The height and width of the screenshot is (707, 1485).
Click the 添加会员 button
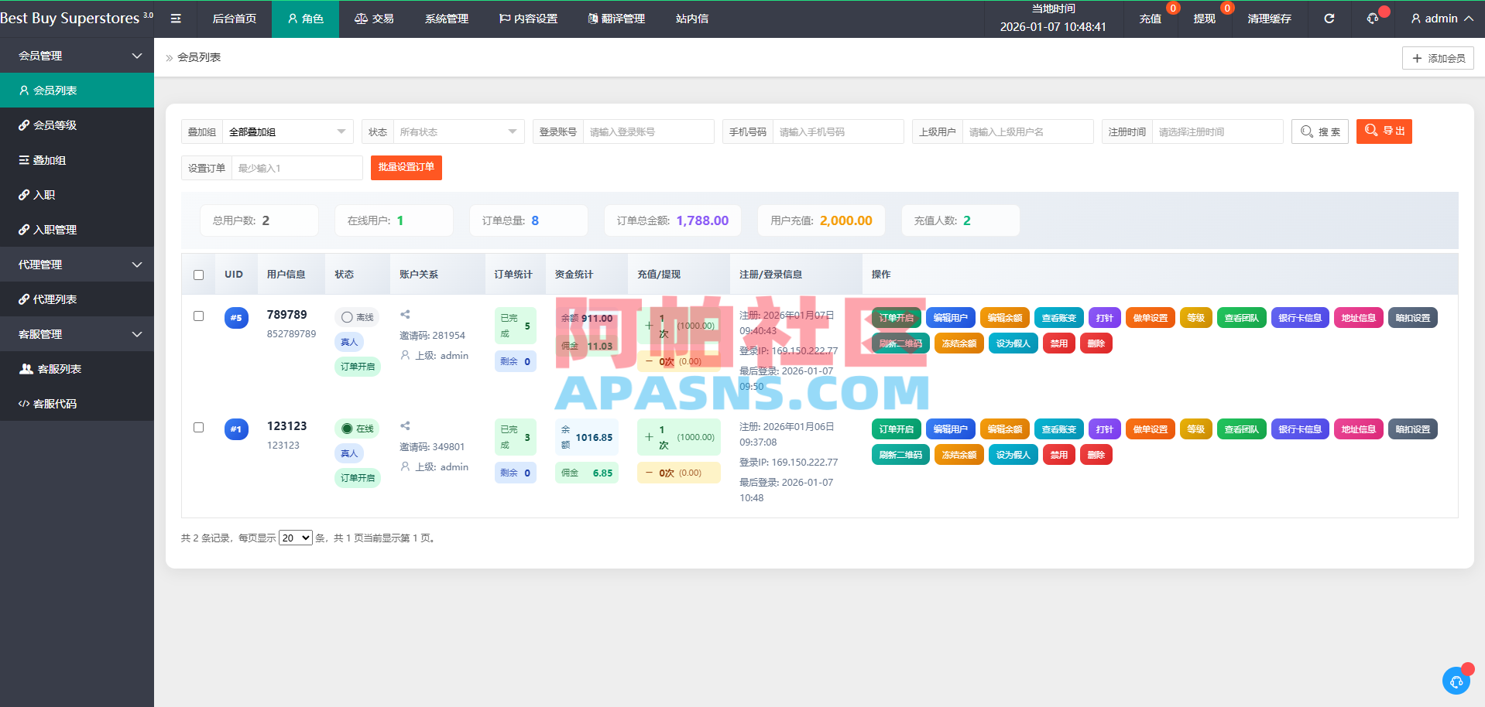[1438, 58]
